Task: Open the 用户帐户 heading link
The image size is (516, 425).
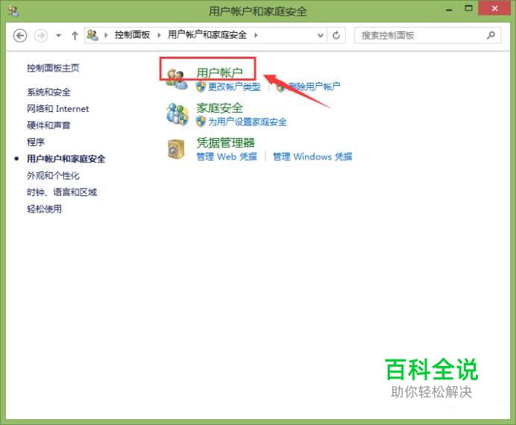Action: [219, 73]
